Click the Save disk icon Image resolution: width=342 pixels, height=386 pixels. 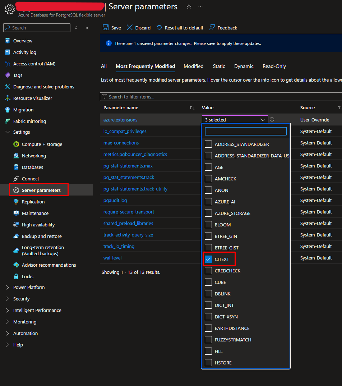[106, 28]
